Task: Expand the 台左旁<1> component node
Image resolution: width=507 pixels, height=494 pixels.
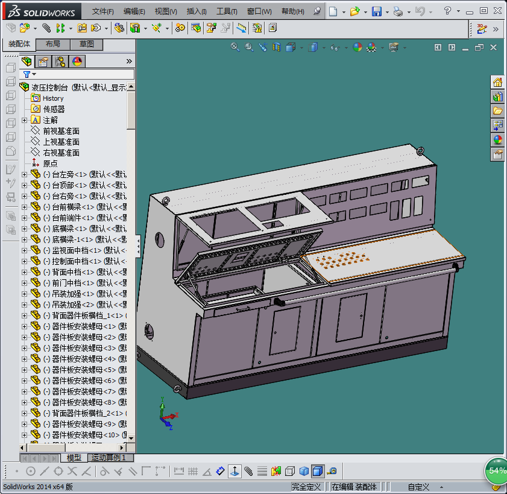Action: (x=25, y=174)
